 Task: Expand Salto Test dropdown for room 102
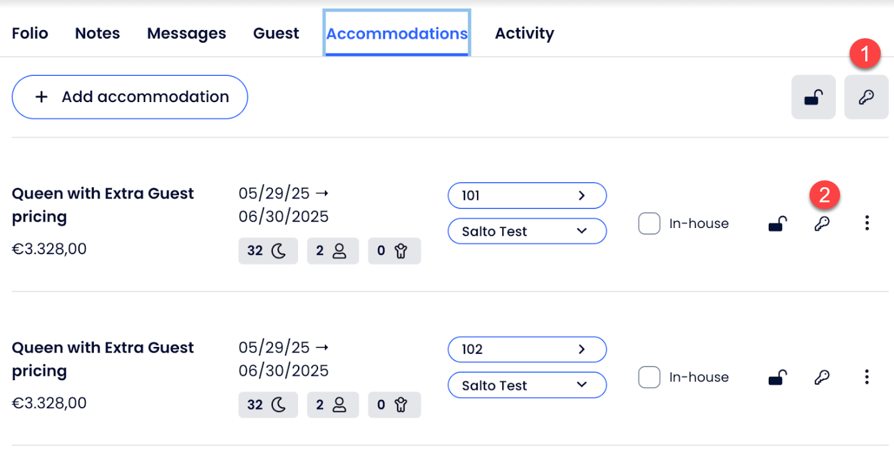[x=582, y=385]
